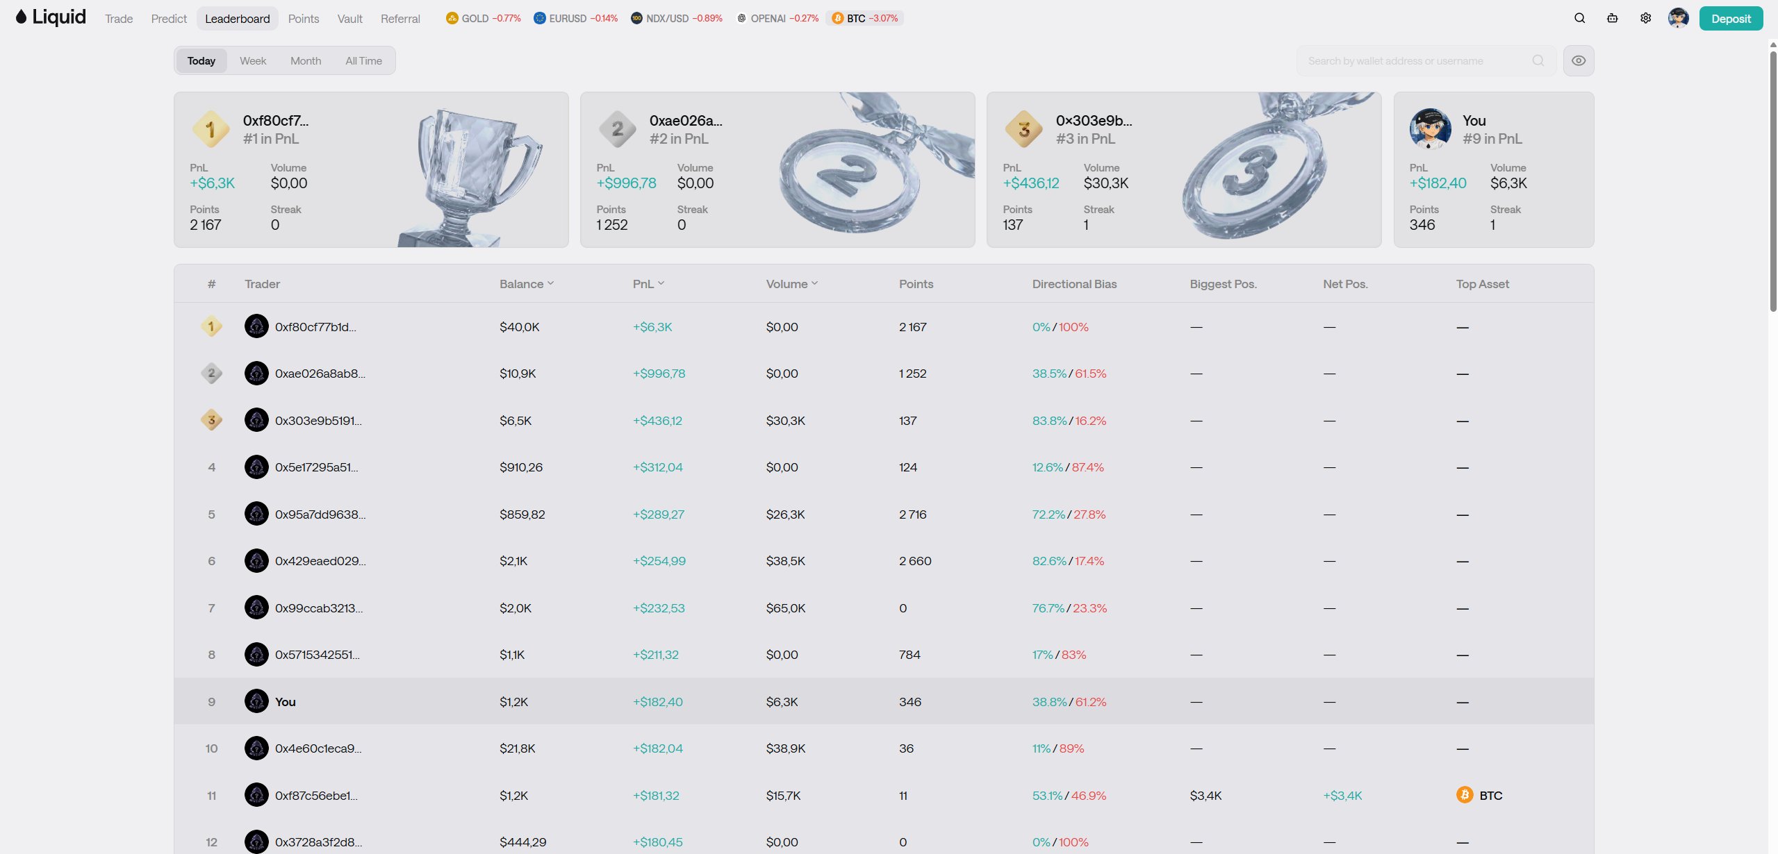Sort by Balance column chevron
Image resolution: width=1778 pixels, height=854 pixels.
550,283
